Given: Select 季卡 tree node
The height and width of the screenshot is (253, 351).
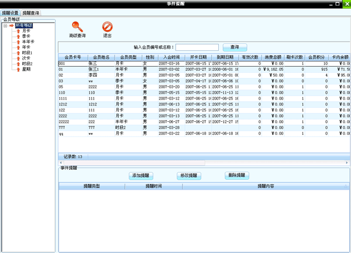Looking at the screenshot, I should click(26, 36).
